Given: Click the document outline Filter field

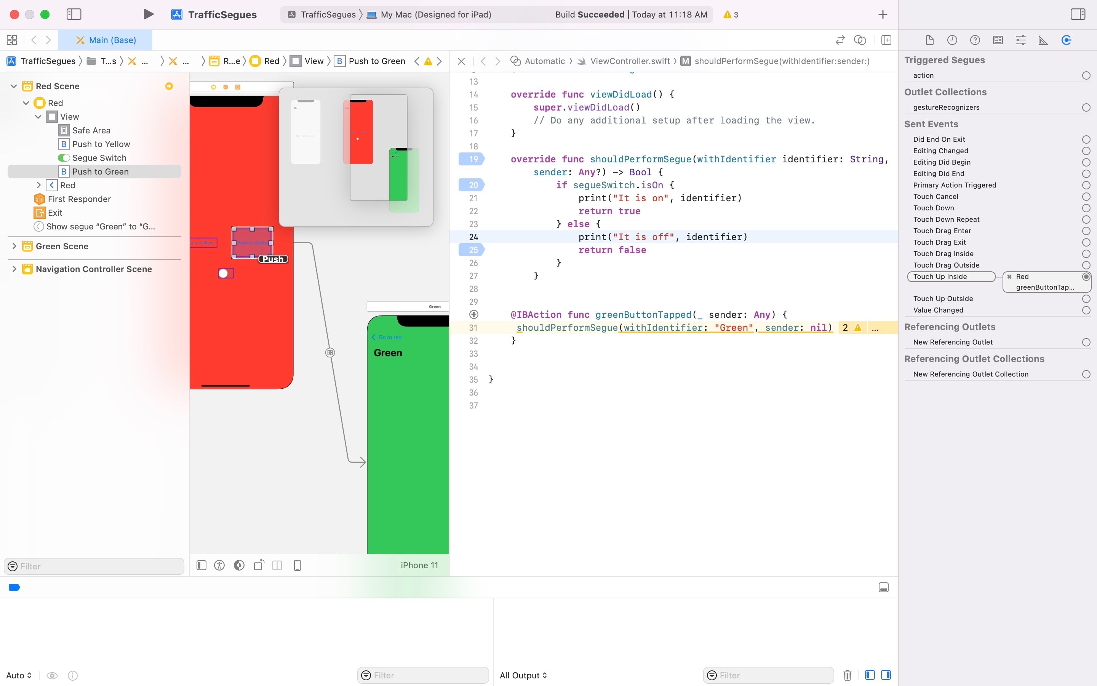Looking at the screenshot, I should pyautogui.click(x=94, y=566).
